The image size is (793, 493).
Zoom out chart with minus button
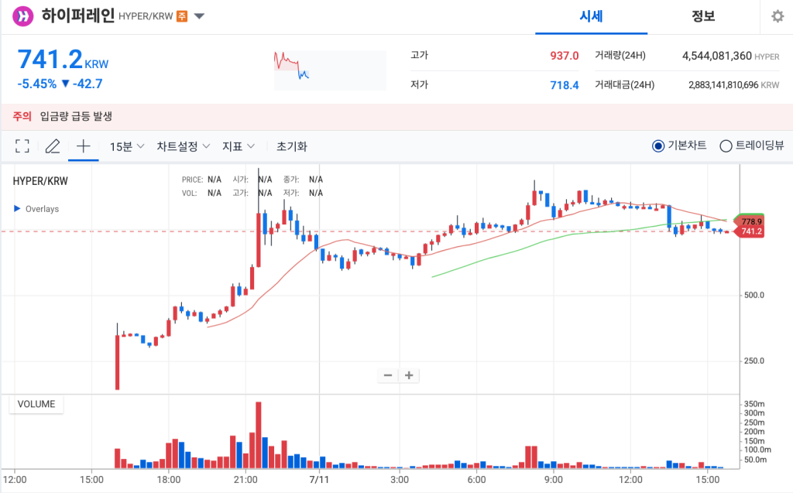click(x=388, y=375)
